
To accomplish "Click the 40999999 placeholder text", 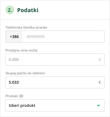I will click(x=35, y=37).
